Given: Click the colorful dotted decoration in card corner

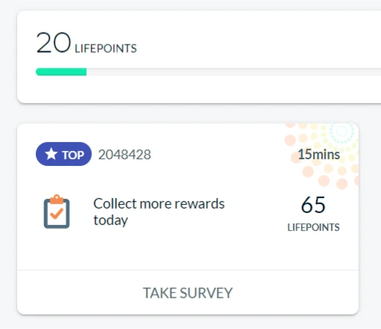Looking at the screenshot, I should [322, 156].
